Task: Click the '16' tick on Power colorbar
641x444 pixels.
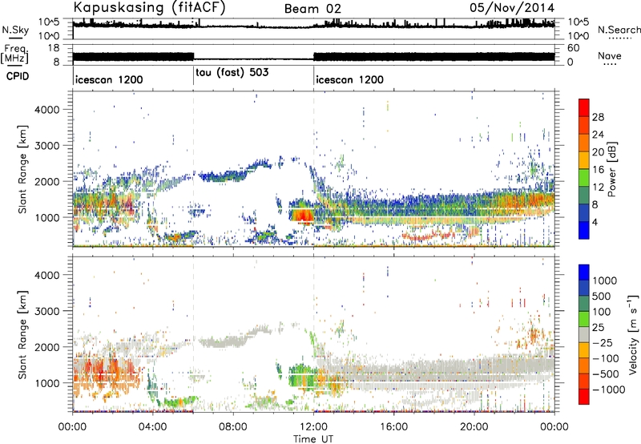Action: [598, 170]
